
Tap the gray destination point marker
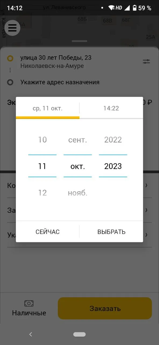tap(10, 82)
